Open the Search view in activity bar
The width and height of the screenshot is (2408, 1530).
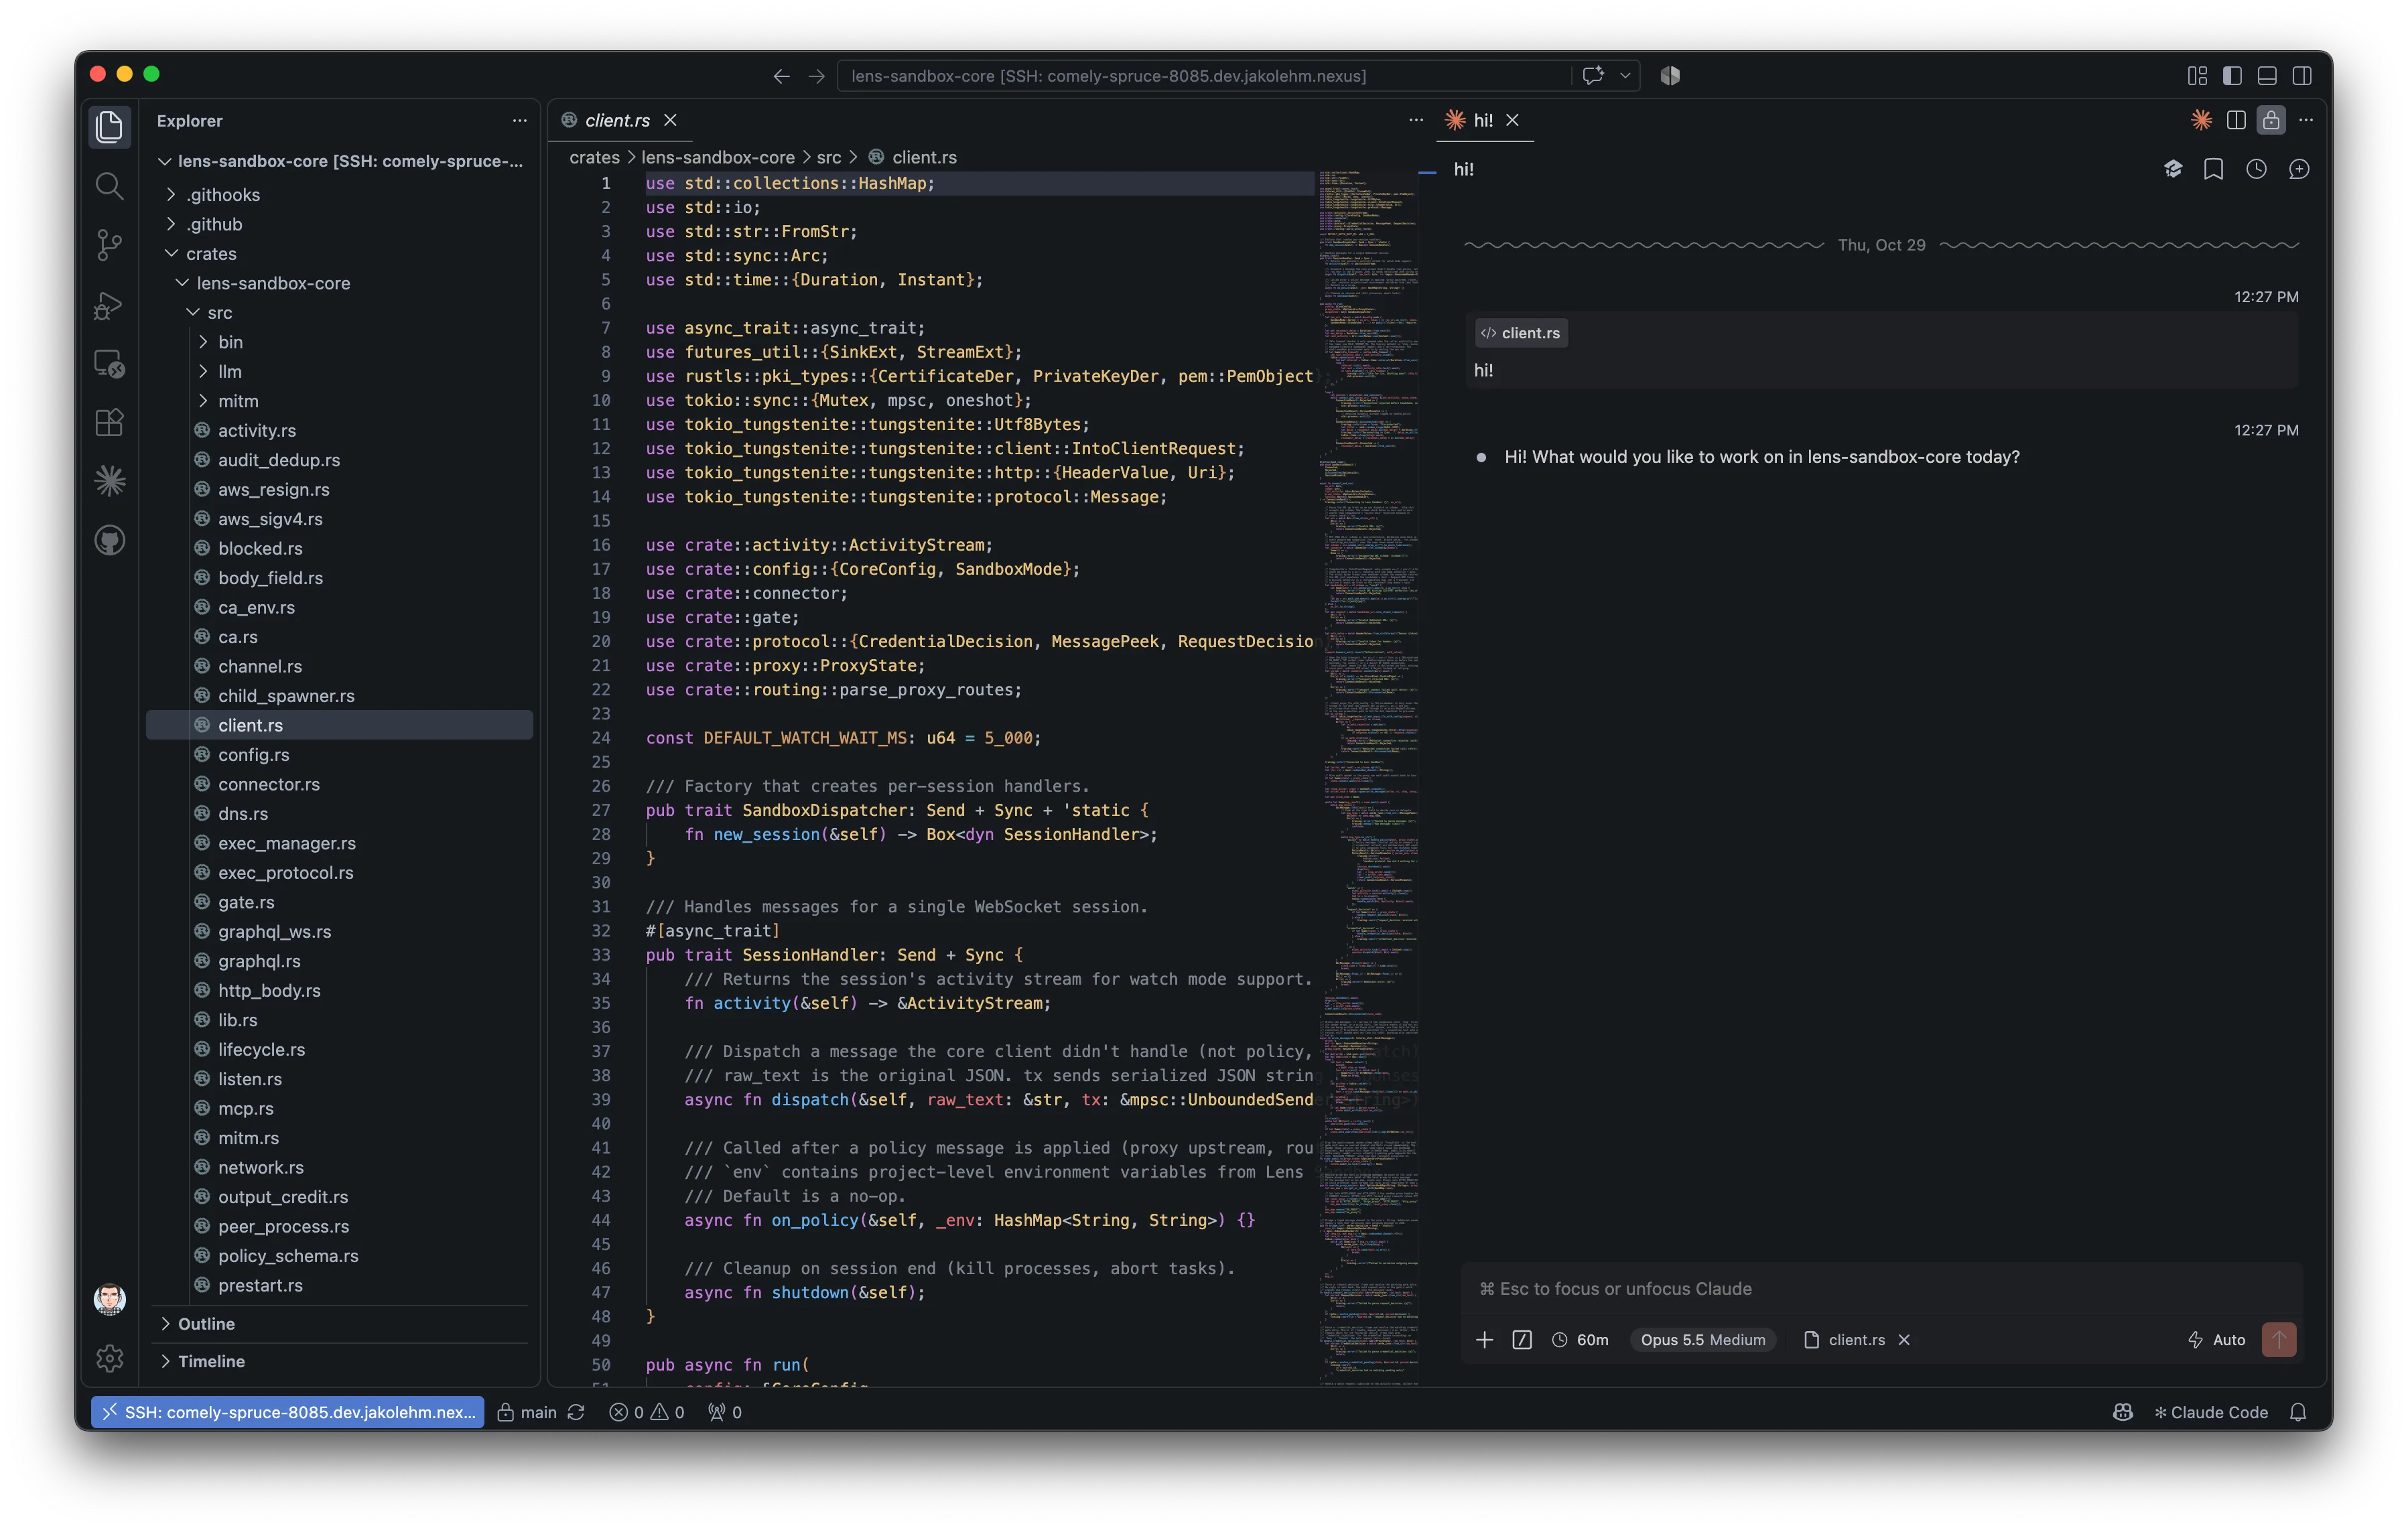[x=109, y=186]
